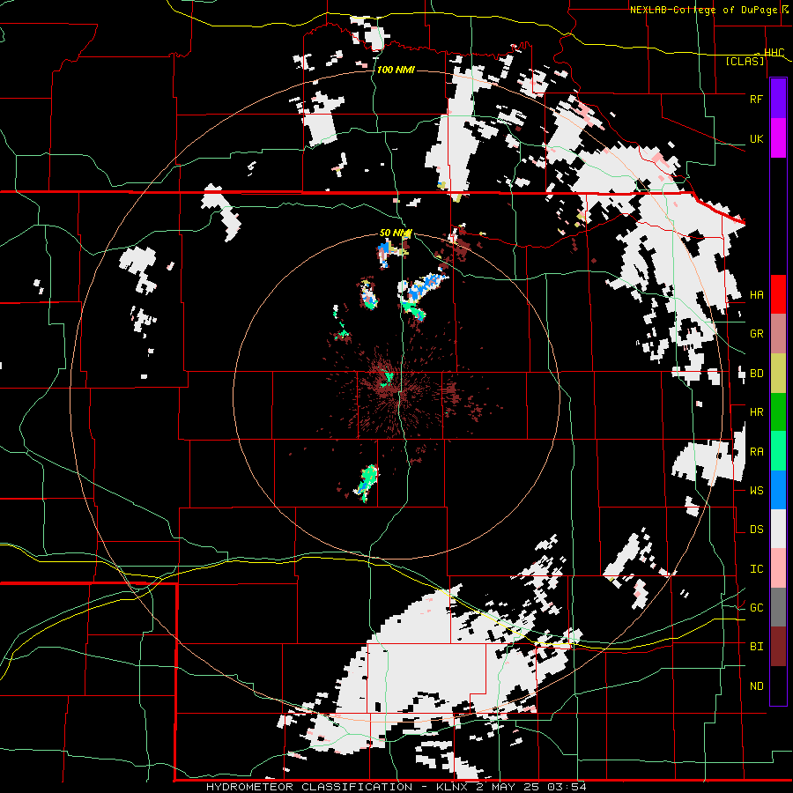This screenshot has width=793, height=793.
Task: Select the red HA legend swatch
Action: tap(778, 294)
